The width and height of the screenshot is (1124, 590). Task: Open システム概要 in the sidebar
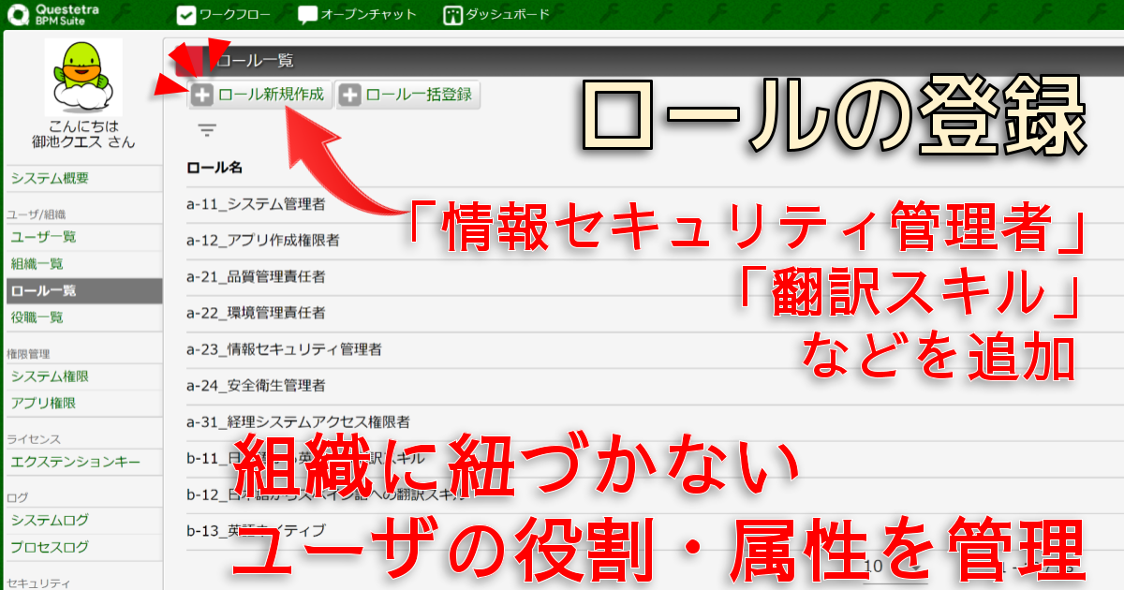click(51, 179)
